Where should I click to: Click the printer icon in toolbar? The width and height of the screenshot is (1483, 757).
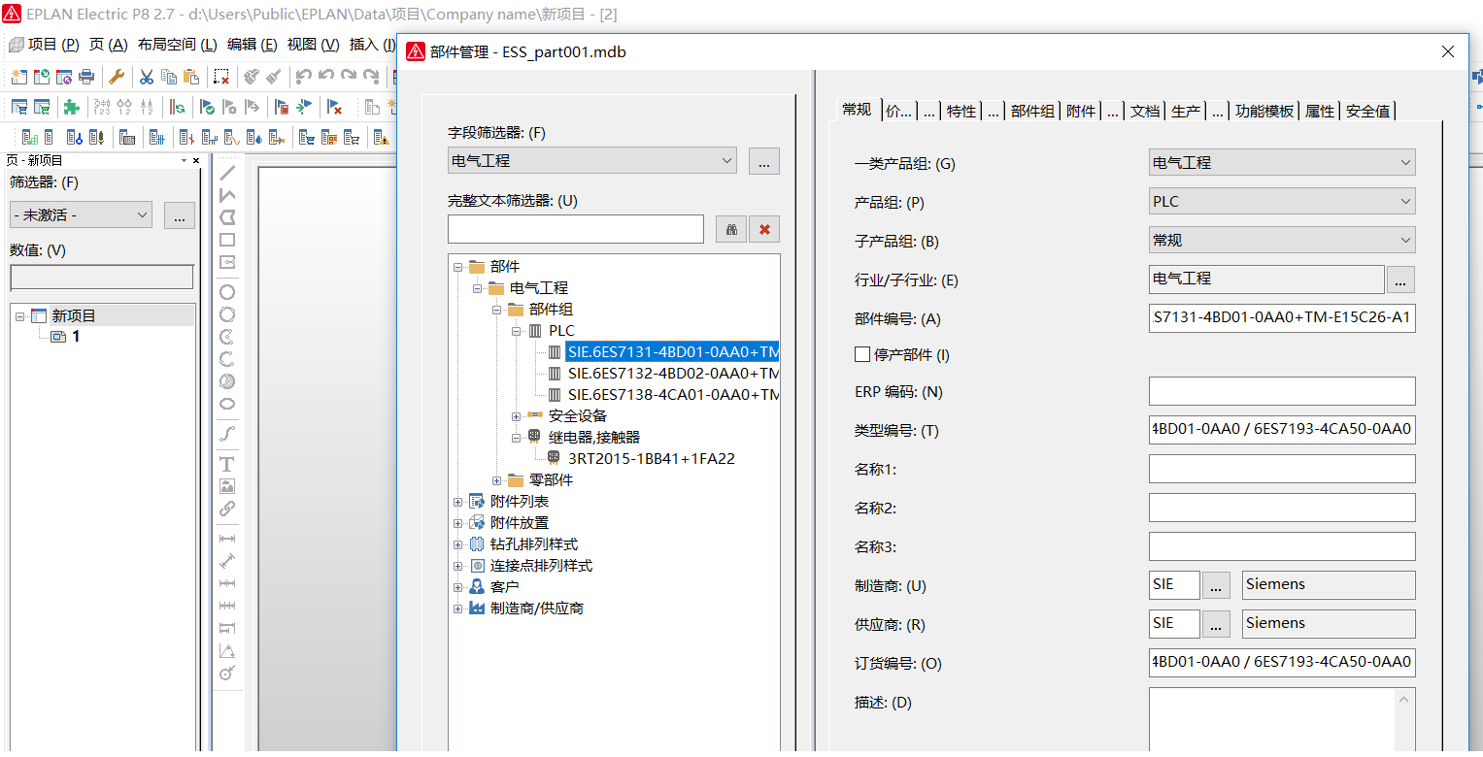[86, 77]
